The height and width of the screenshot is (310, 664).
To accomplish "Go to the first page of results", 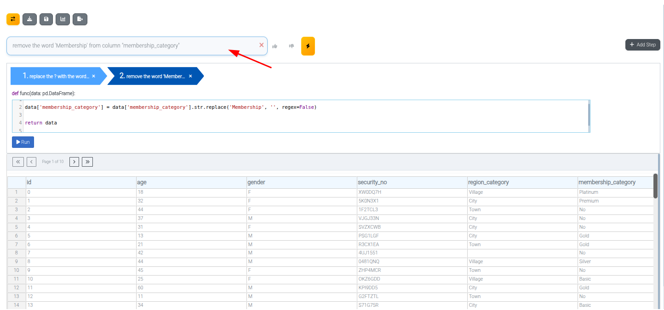I will pyautogui.click(x=18, y=162).
